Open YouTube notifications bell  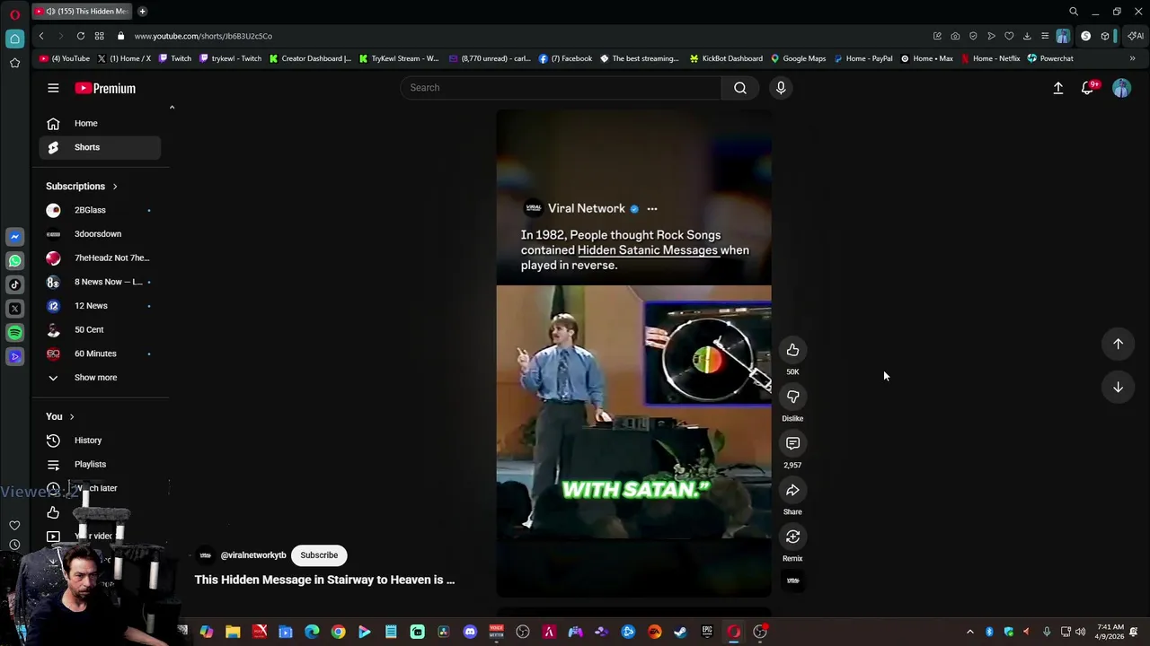pyautogui.click(x=1088, y=88)
